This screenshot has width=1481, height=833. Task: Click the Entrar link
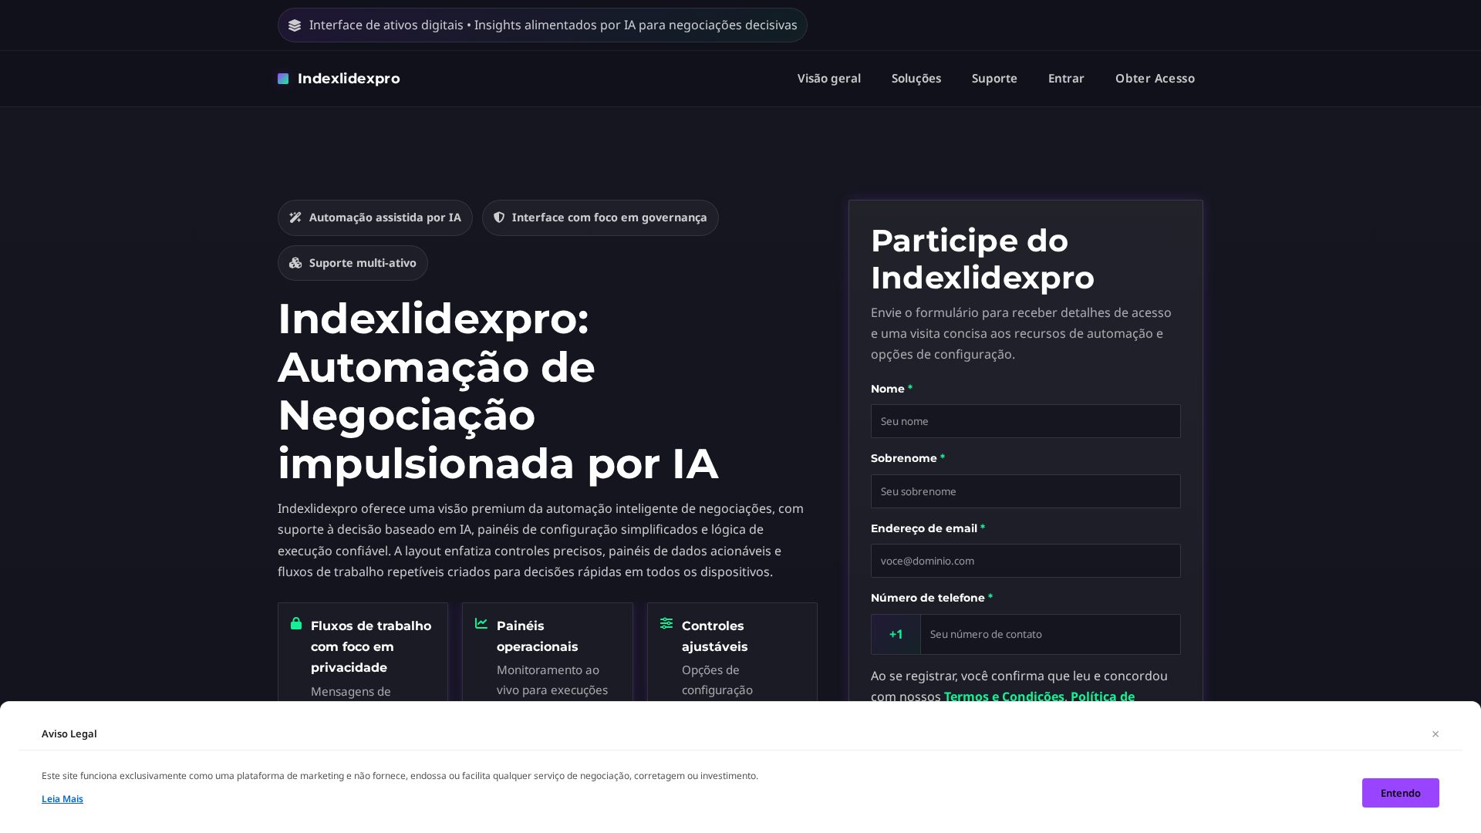point(1066,78)
